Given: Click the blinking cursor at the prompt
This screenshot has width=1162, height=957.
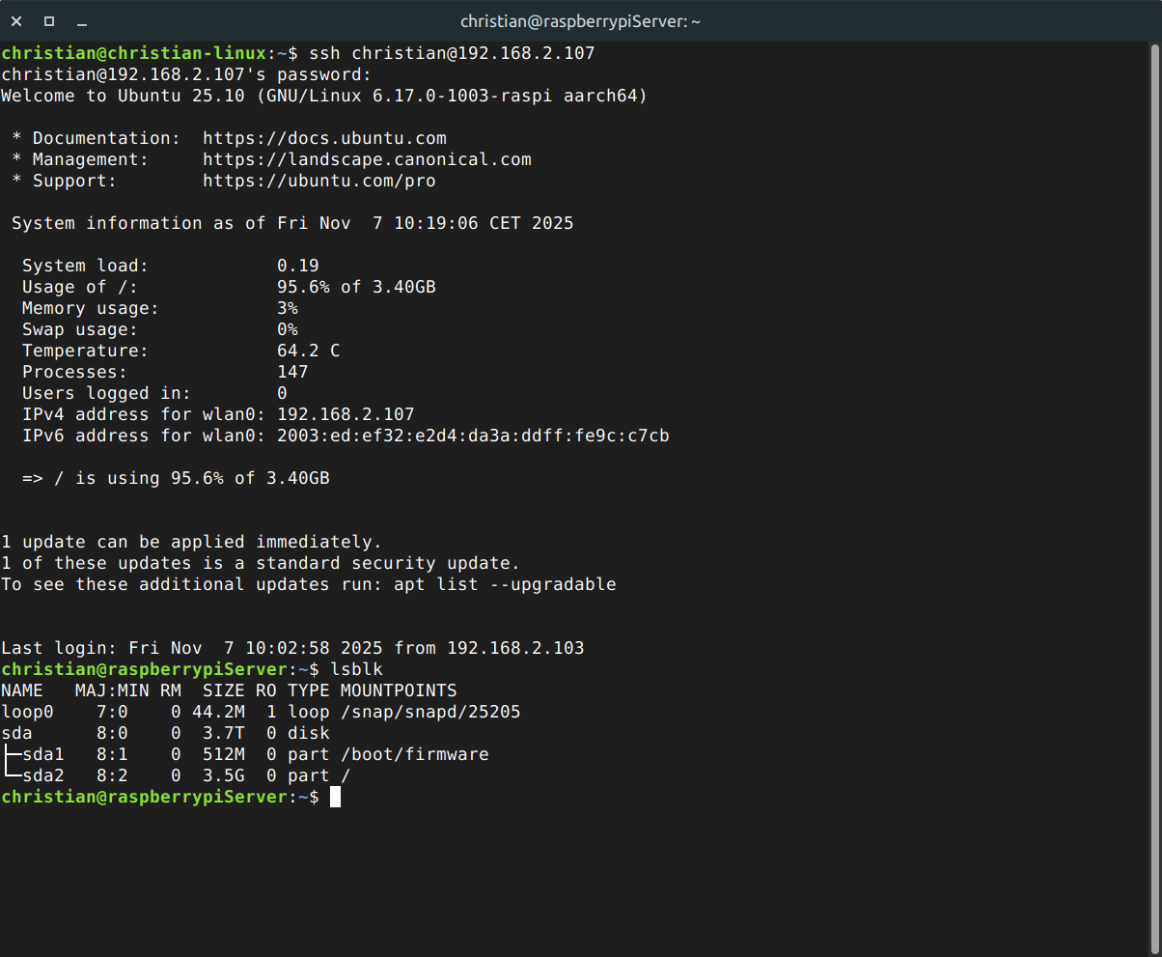Looking at the screenshot, I should [x=335, y=797].
